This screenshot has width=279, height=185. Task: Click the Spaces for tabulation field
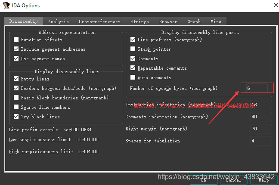click(261, 141)
